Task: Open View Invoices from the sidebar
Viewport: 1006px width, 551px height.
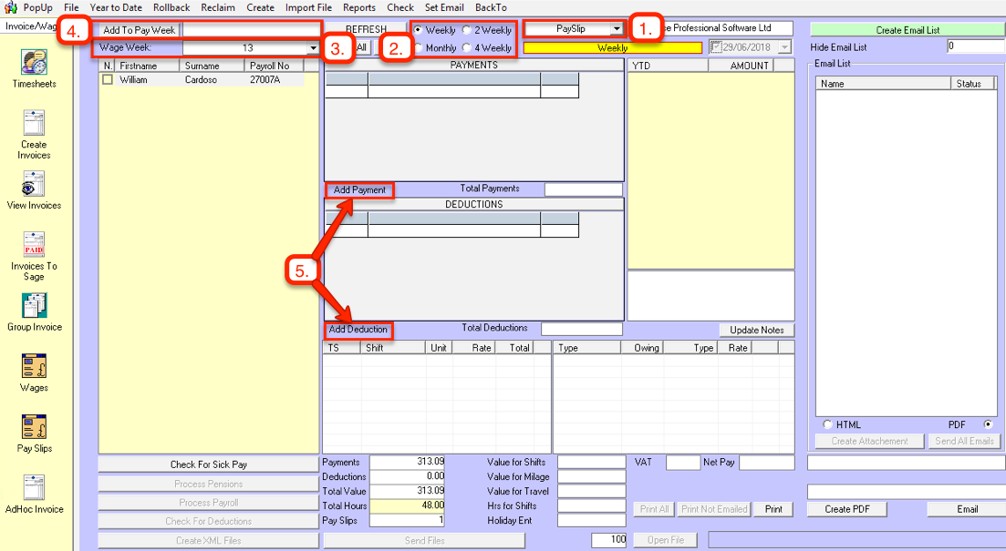Action: coord(34,185)
